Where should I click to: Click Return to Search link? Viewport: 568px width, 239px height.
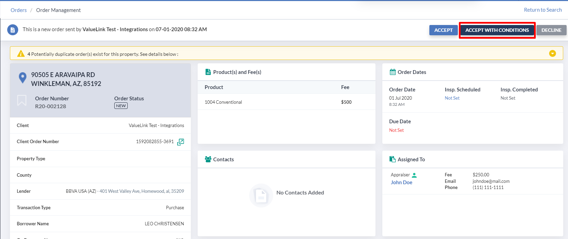tap(543, 10)
